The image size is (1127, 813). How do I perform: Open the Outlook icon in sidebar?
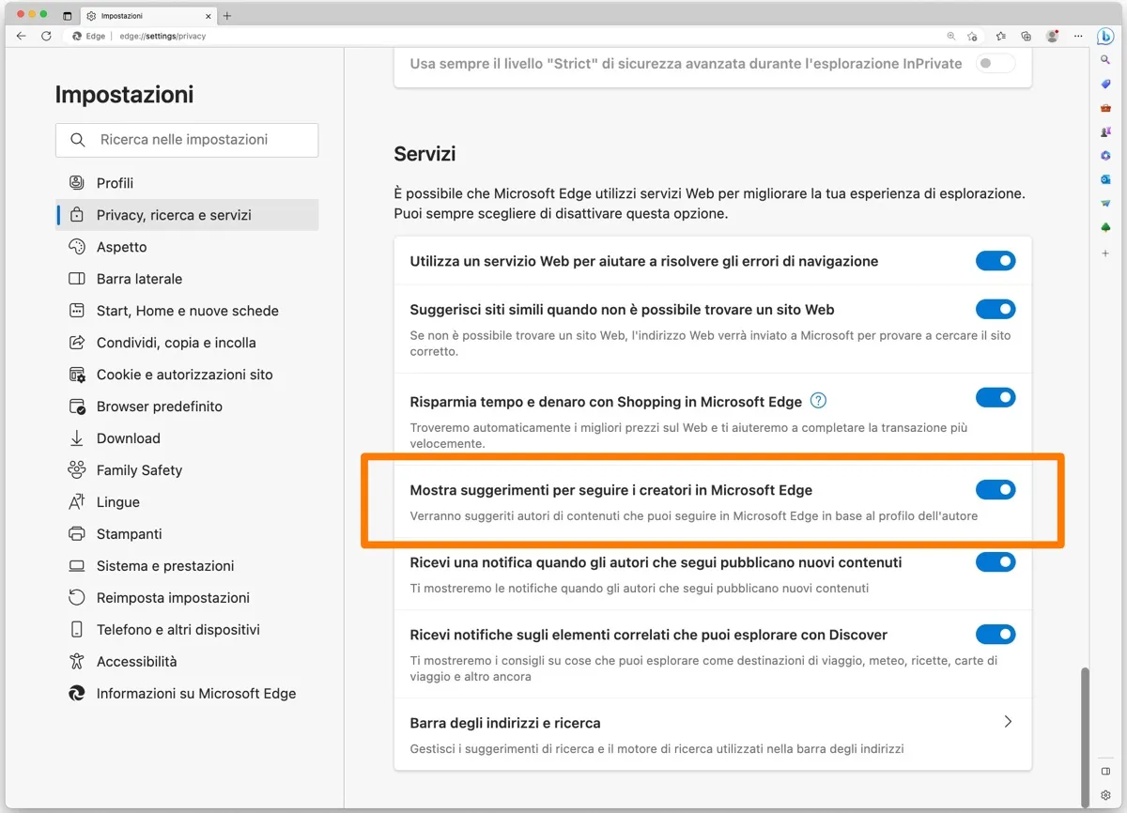[x=1105, y=179]
